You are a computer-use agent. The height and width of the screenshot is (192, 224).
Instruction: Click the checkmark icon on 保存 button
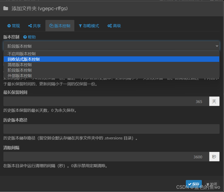click(x=190, y=184)
